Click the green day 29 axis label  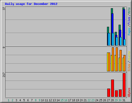pyautogui.click(x=116, y=100)
